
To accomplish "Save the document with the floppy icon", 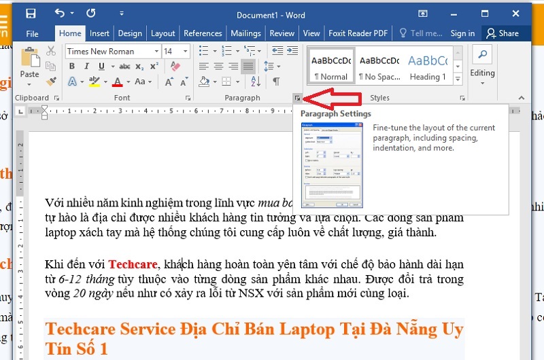I will click(31, 14).
